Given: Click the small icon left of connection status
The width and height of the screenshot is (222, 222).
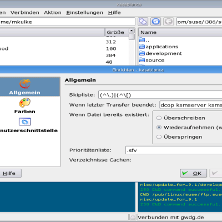Looking at the screenshot, I should 133,218.
